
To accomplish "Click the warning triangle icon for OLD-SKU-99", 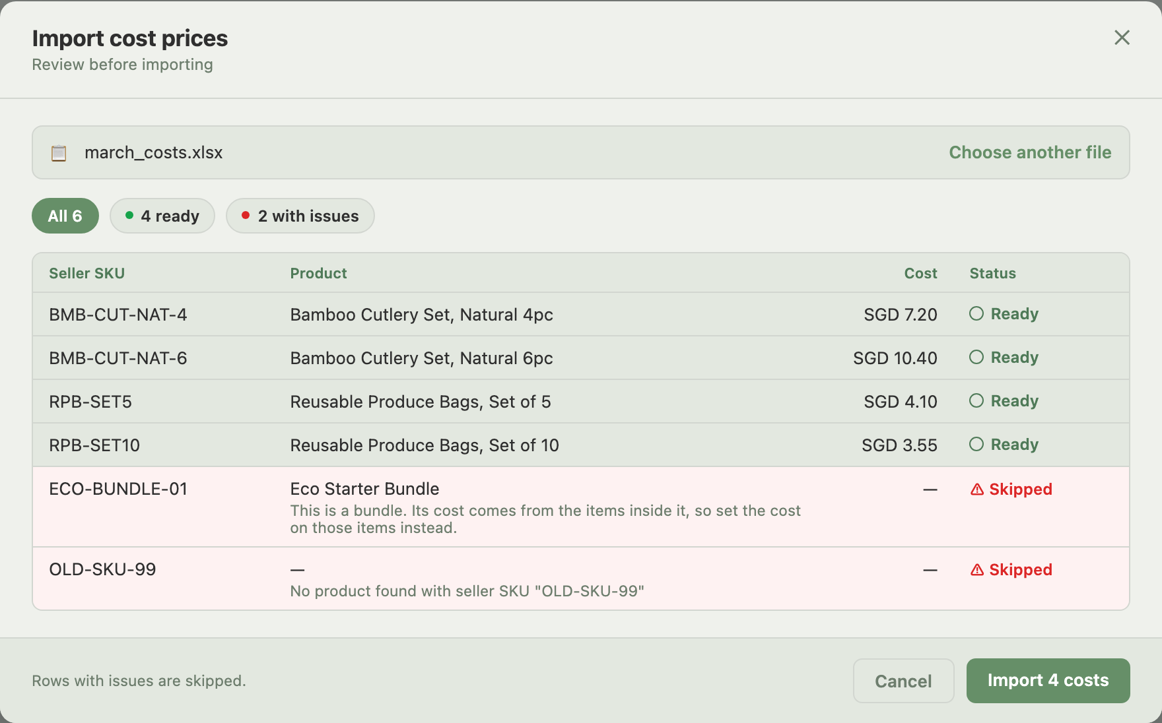I will (x=977, y=570).
